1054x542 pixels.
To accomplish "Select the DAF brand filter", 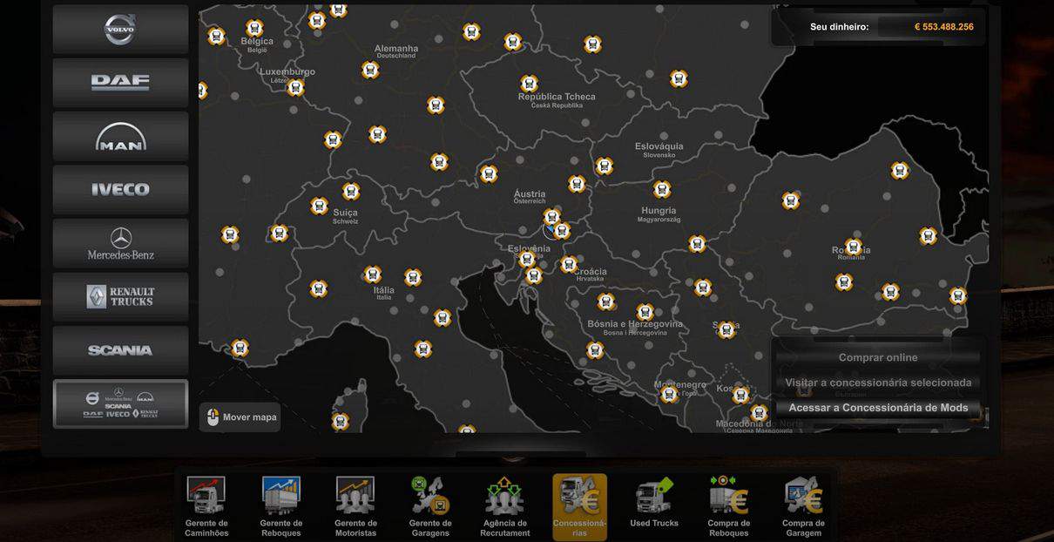I will pyautogui.click(x=120, y=83).
